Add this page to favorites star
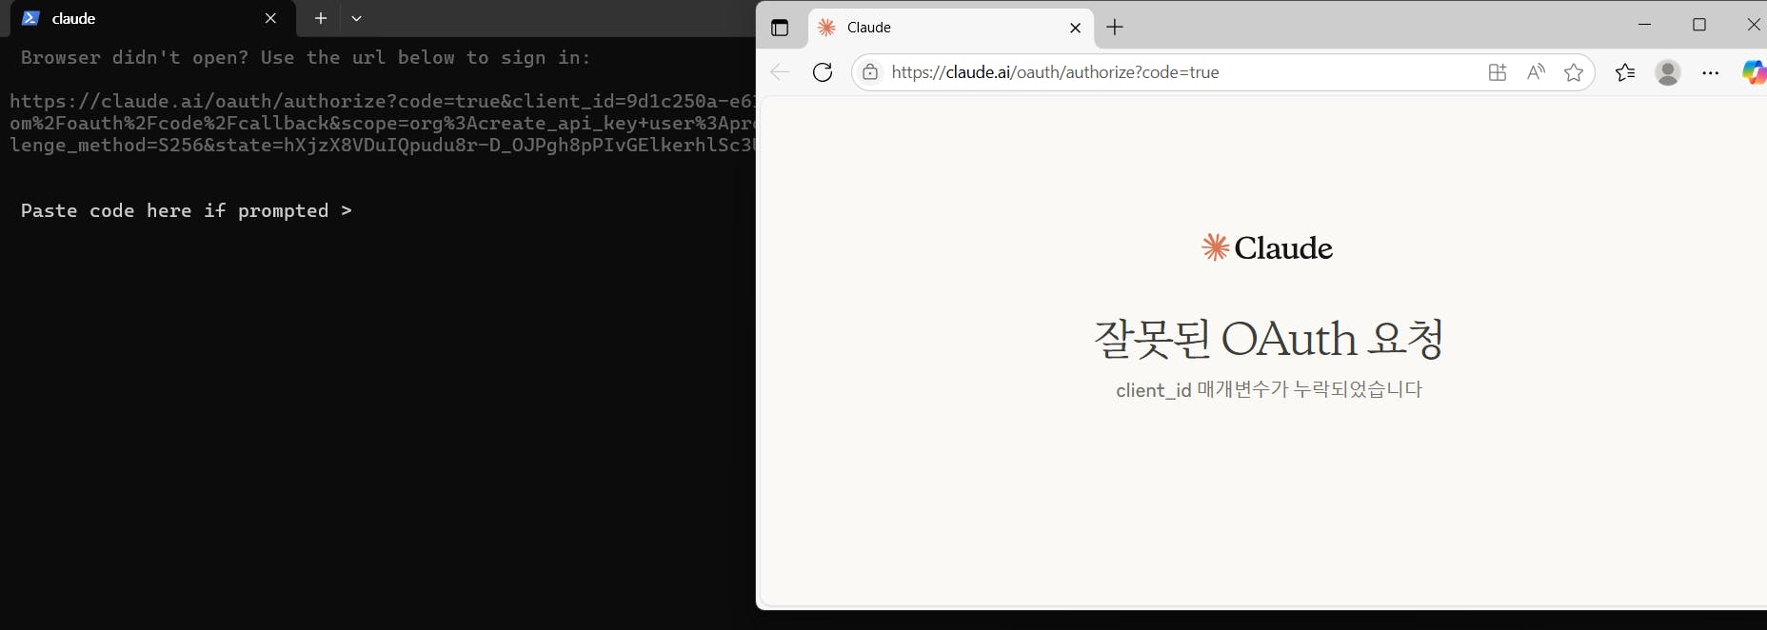This screenshot has width=1767, height=630. pos(1574,72)
